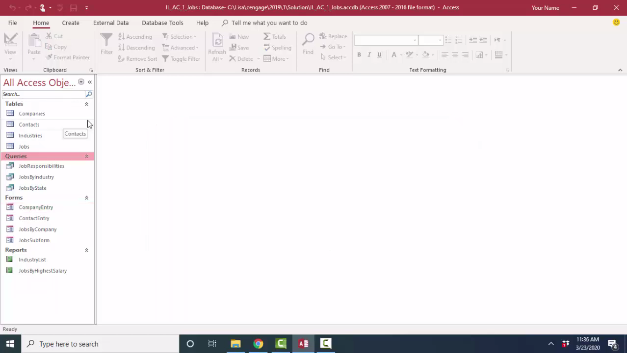Collapse the Tables group

[x=86, y=104]
